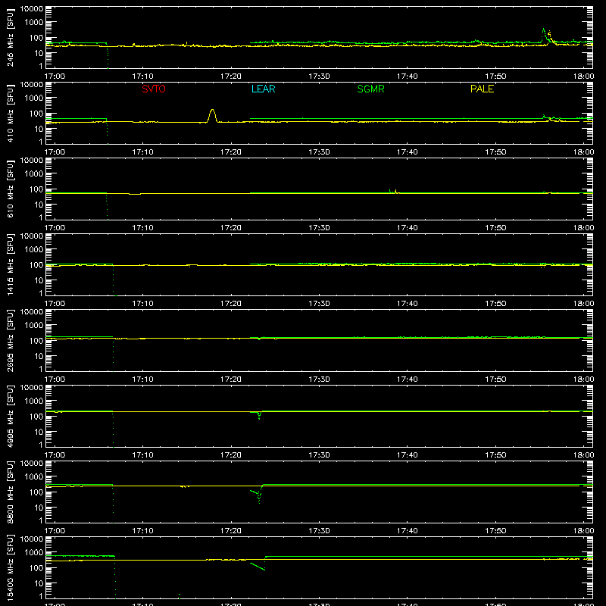Select the 610 MHz [SFU] axis title
The height and width of the screenshot is (606, 606).
[x=10, y=189]
